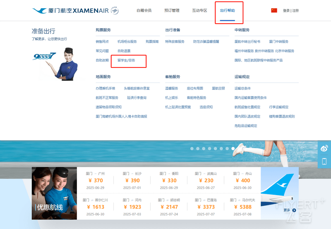
Task: Open 航班不正常服务 link
Action: (x=107, y=98)
